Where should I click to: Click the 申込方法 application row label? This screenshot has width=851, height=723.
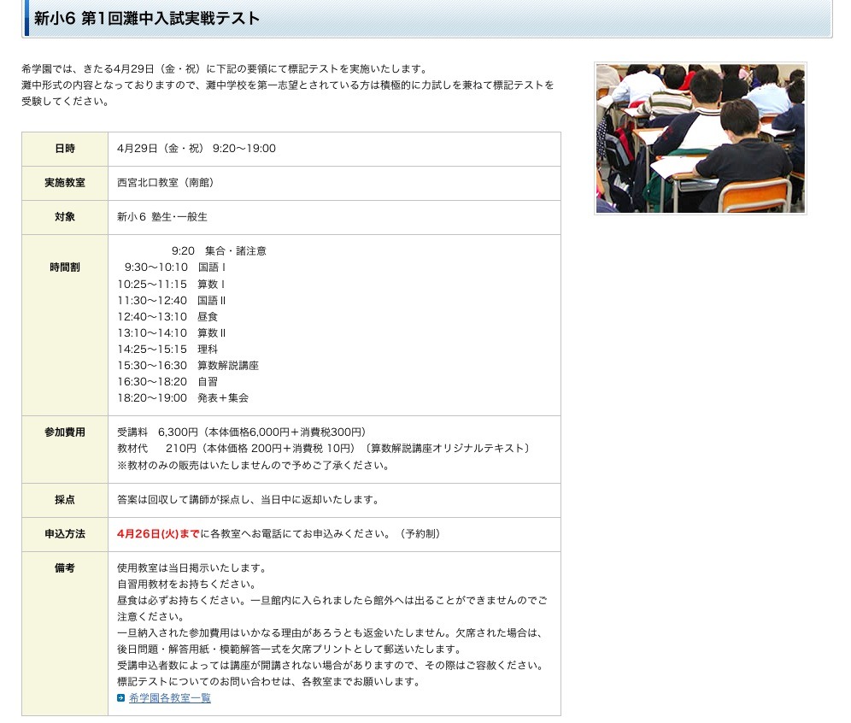(x=63, y=533)
